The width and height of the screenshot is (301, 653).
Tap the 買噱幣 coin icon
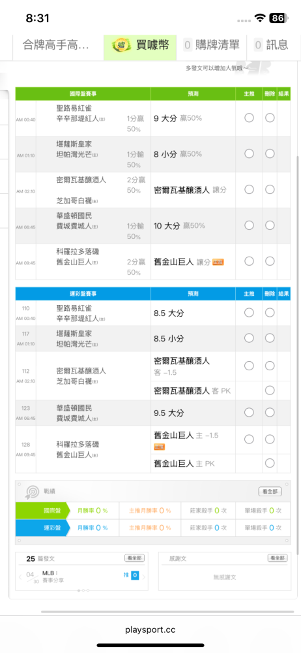tap(121, 45)
